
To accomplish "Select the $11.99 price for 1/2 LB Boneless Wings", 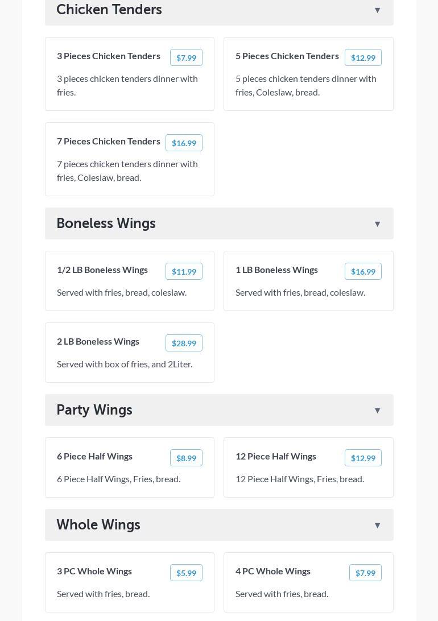I will [x=184, y=271].
